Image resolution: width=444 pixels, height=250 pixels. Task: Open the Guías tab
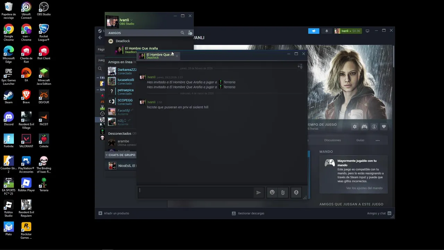(x=360, y=140)
